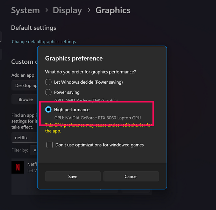This screenshot has height=210, width=216.
Task: Click the Cancel button
Action: coord(131,176)
